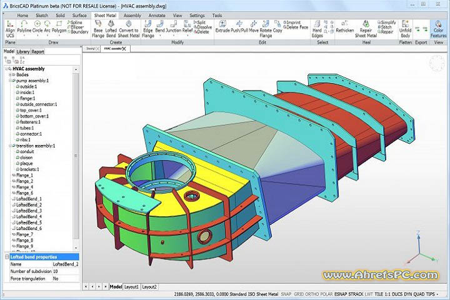The width and height of the screenshot is (450, 300).
Task: Select the Rotate Flange tool
Action: [x=266, y=29]
